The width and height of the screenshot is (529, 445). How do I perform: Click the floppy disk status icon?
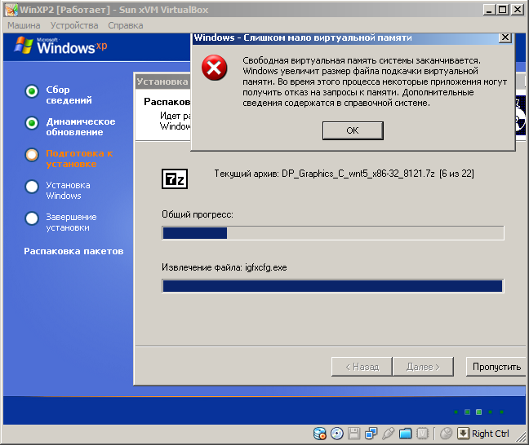[x=354, y=434]
